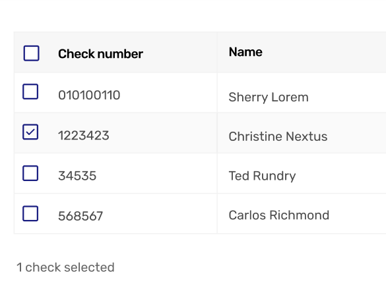Click the '1 check selected' status text
The height and width of the screenshot is (293, 386).
point(65,267)
